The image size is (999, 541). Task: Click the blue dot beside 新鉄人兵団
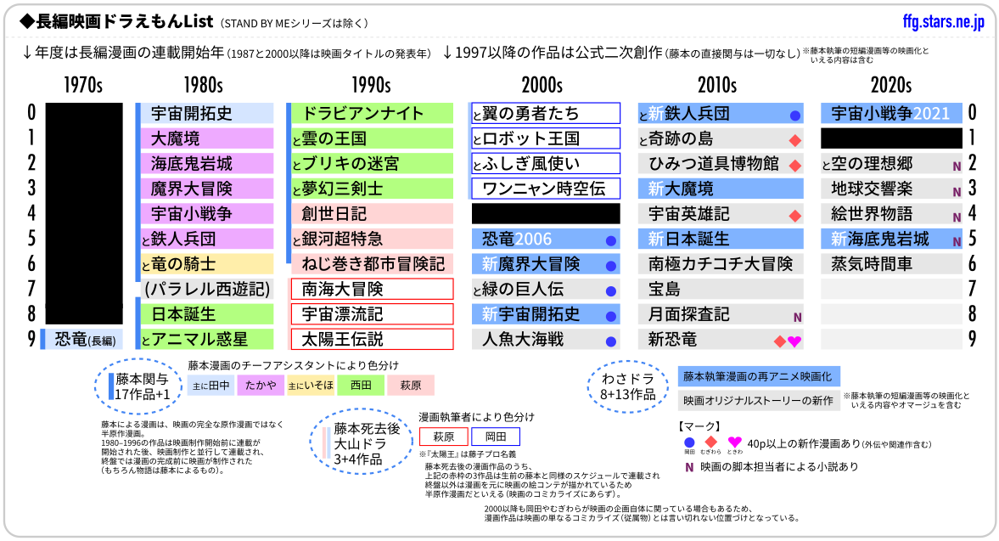tap(794, 116)
